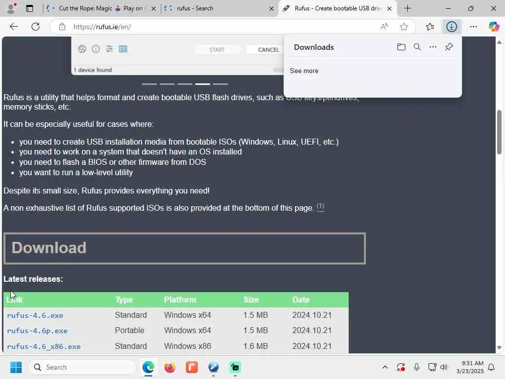This screenshot has height=379, width=505.
Task: Select the second carousel slide indicator
Action: pos(167,84)
